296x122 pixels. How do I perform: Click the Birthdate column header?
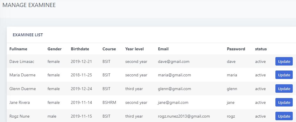coord(80,49)
